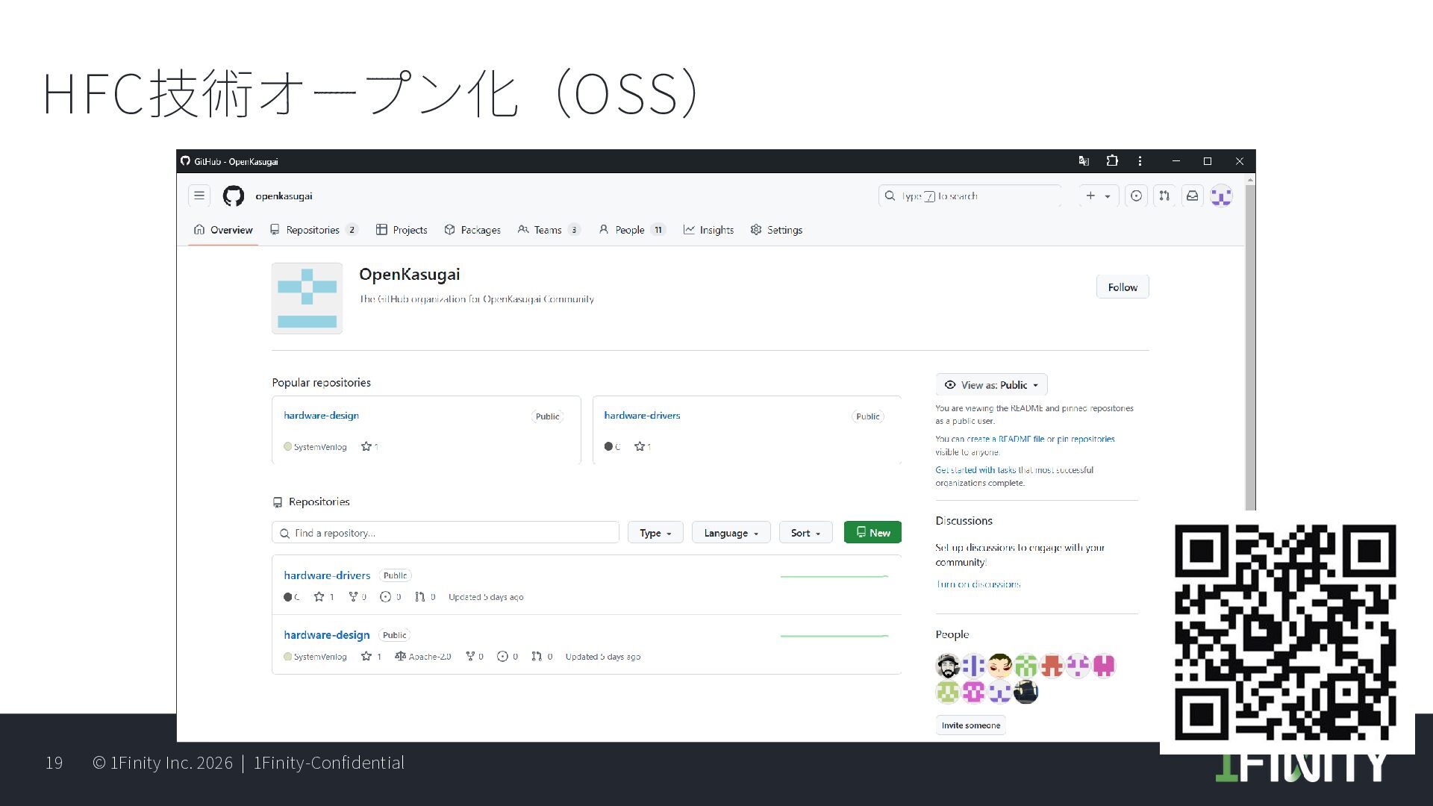Expand the Sort dropdown
The image size is (1433, 806).
point(805,533)
